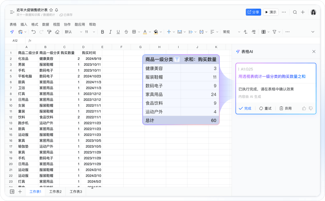The height and width of the screenshot is (201, 325).
Task: Click the eraser clear format icon
Action: pos(57,32)
